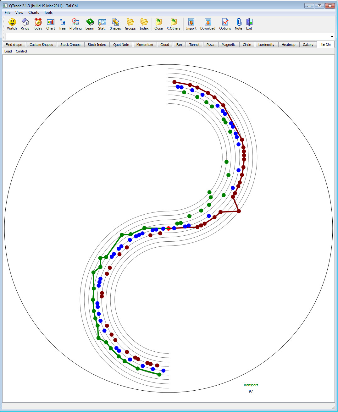Screen dimensions: 338x412
Task: Expand the Load menu
Action: (x=8, y=51)
